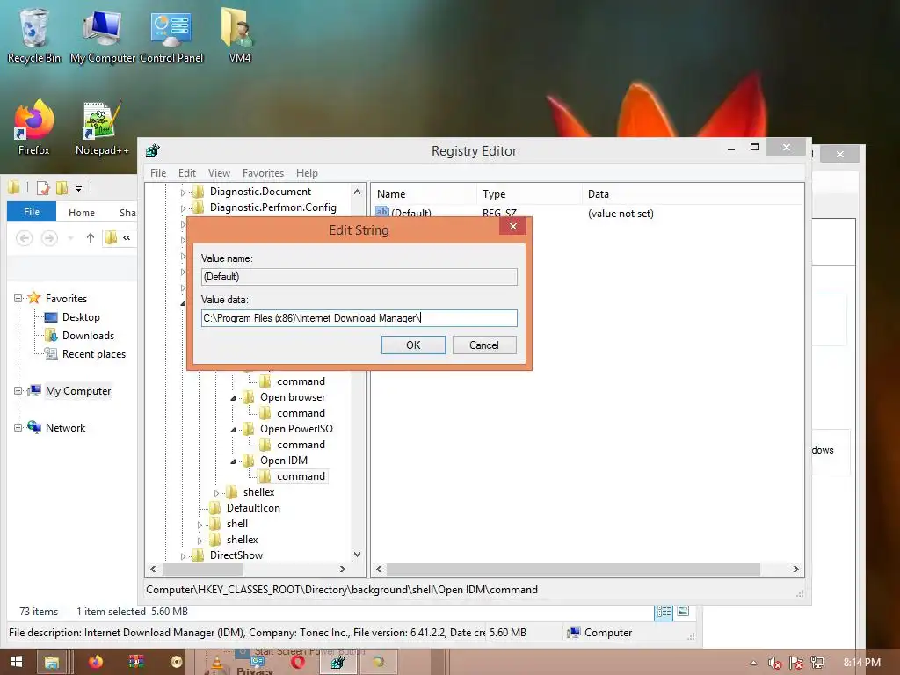Click the Action Center flag tray icon
The width and height of the screenshot is (900, 675).
pyautogui.click(x=795, y=663)
